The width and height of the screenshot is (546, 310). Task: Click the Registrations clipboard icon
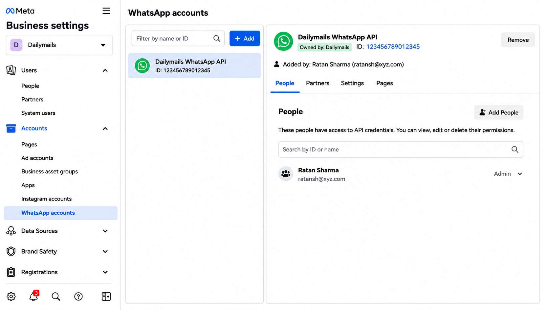(x=11, y=272)
